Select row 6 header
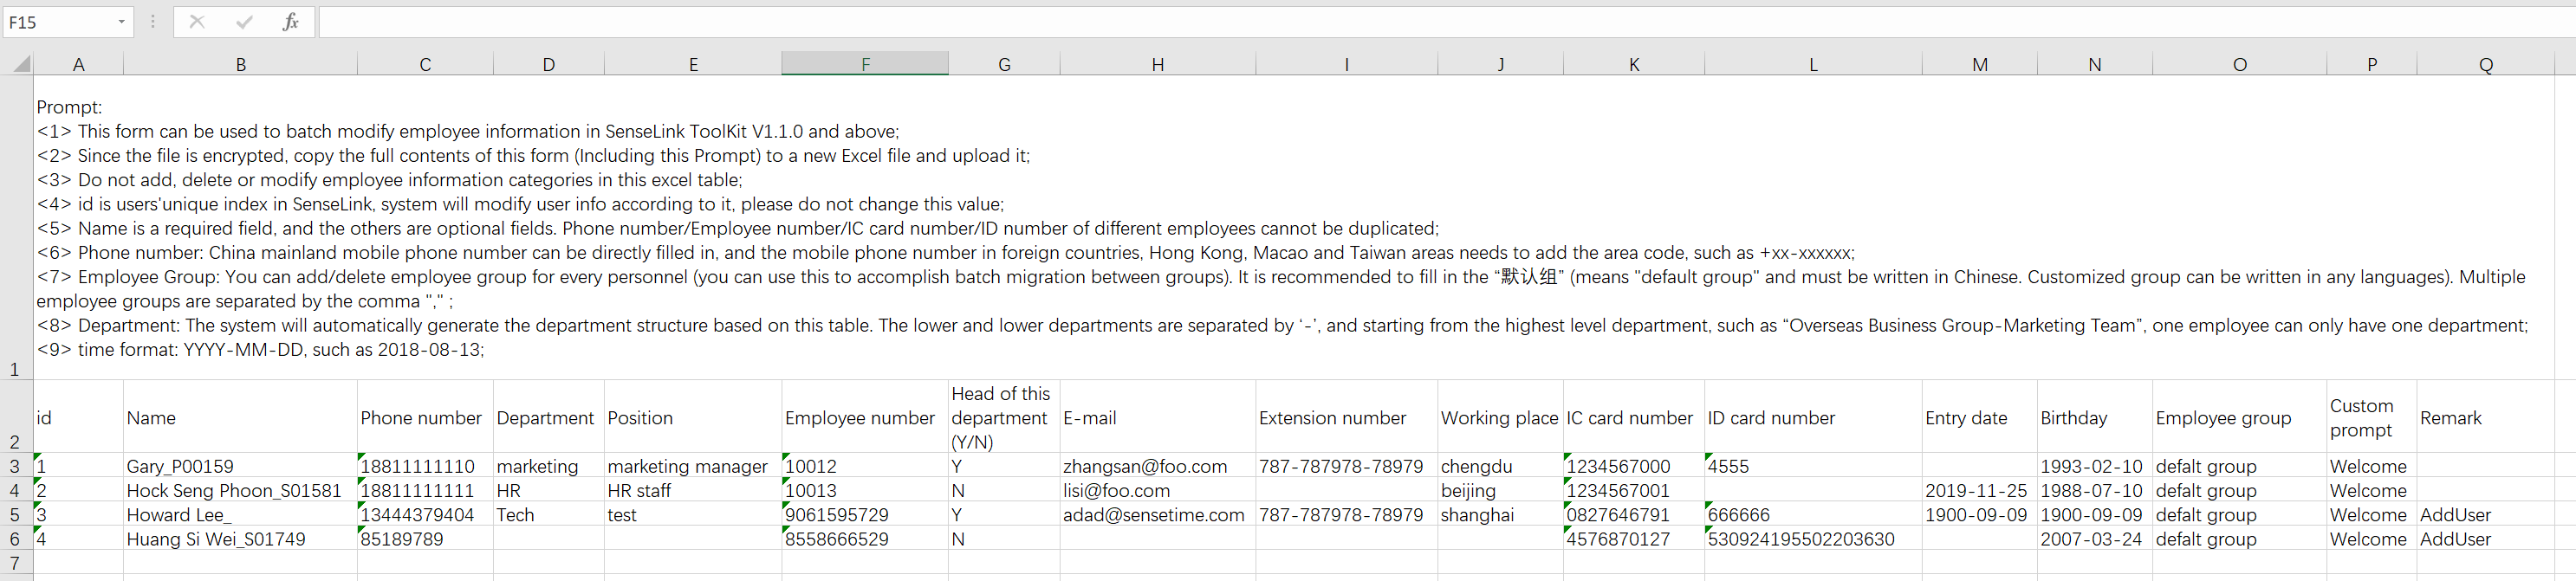 15,539
